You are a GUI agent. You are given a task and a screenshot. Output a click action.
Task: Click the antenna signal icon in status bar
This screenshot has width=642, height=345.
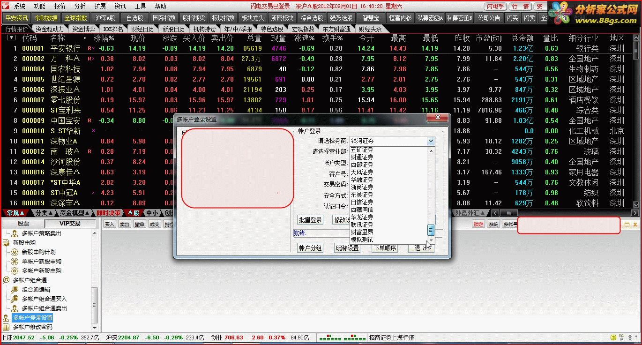(621, 337)
